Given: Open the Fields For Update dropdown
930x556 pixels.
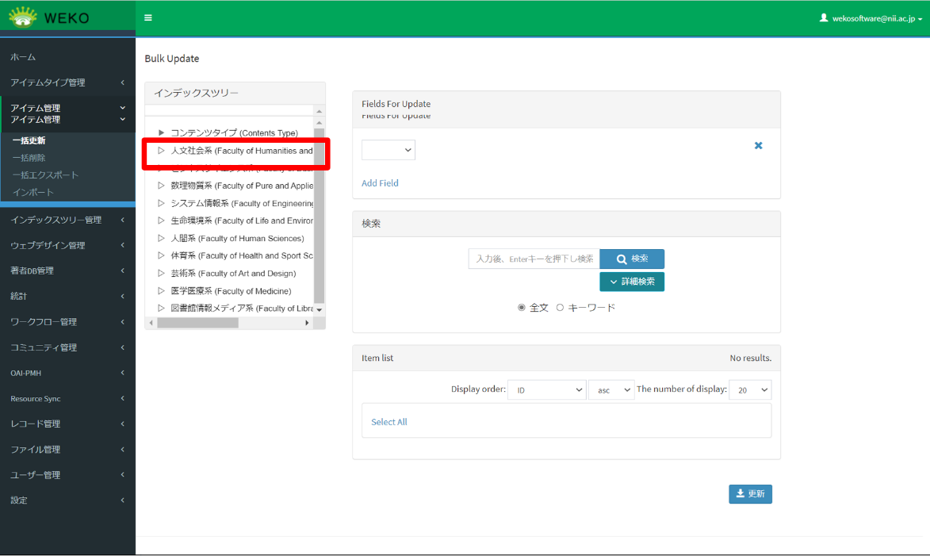Looking at the screenshot, I should click(388, 149).
